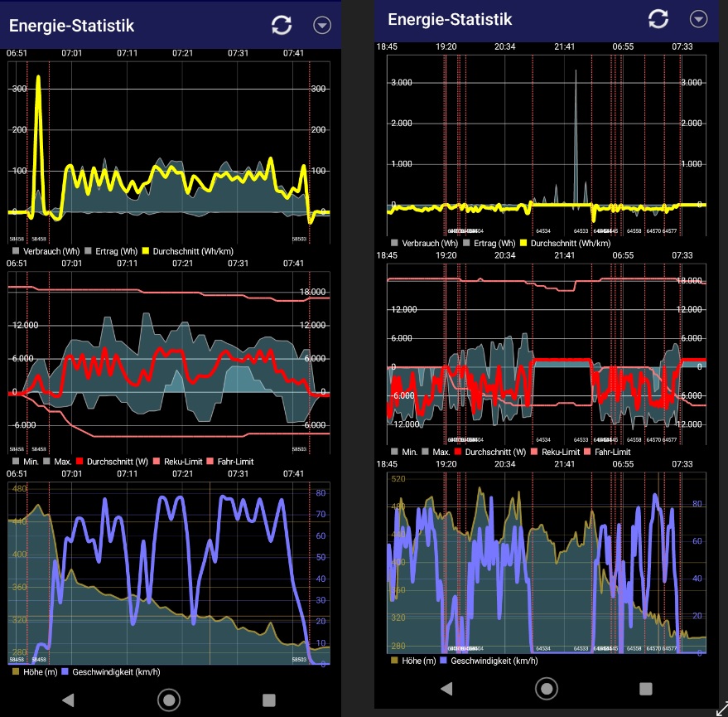This screenshot has width=728, height=717.
Task: Toggle the Verbrauch (Wh) legend entry in the left chart
Action: pyautogui.click(x=46, y=249)
